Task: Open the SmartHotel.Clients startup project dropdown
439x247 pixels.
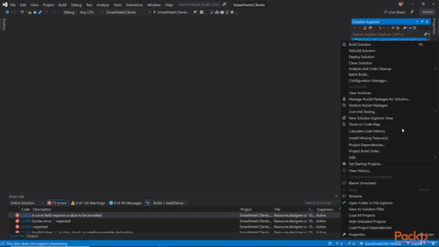Action: tap(128, 12)
